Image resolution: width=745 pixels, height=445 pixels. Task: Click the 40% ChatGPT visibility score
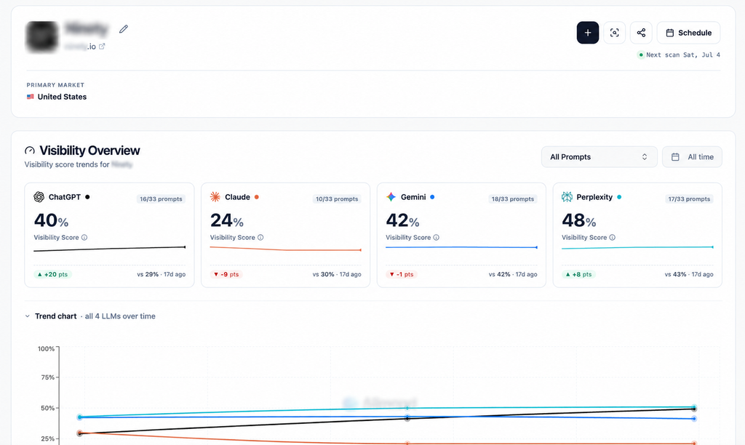(52, 220)
